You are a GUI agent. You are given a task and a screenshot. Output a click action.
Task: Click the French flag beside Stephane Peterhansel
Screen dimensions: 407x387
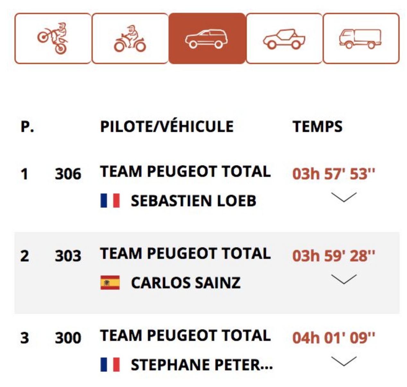click(110, 365)
